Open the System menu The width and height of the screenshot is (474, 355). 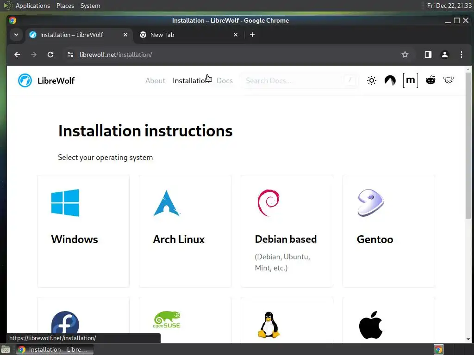tap(90, 6)
